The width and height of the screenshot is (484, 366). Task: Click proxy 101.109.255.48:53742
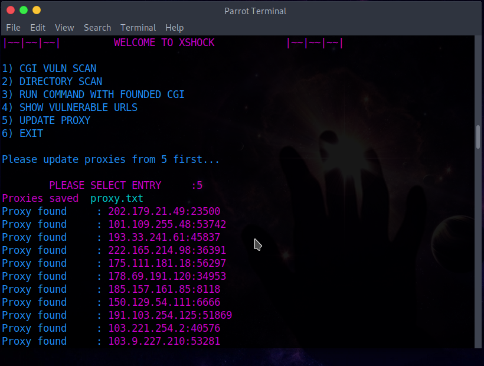167,224
